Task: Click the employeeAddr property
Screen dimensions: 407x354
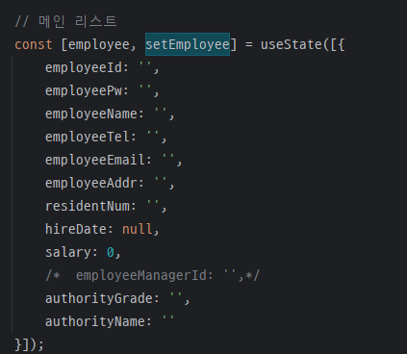Action: 91,184
